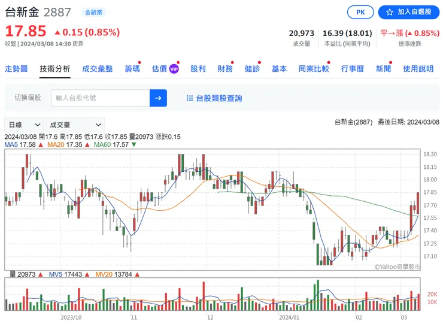This screenshot has height=324, width=443.
Task: Open the 財務 tab
Action: click(x=225, y=69)
